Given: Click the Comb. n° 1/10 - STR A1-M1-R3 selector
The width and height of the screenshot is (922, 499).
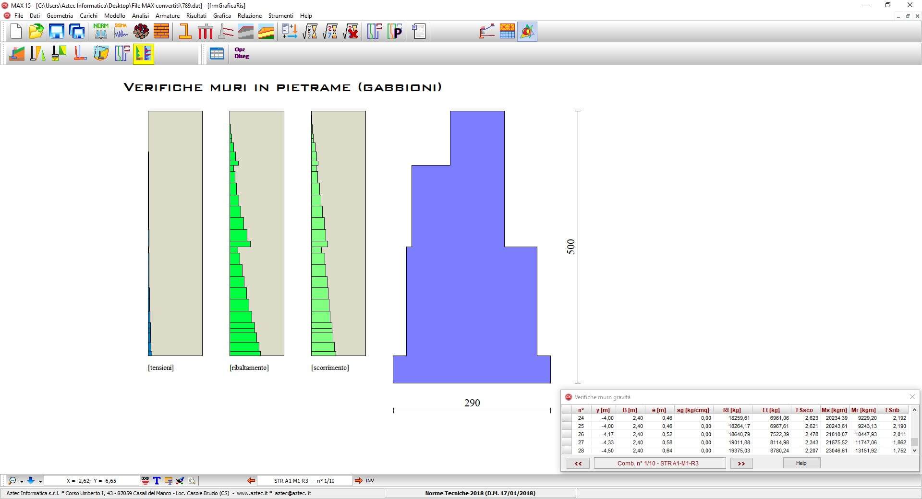Looking at the screenshot, I should click(x=659, y=463).
